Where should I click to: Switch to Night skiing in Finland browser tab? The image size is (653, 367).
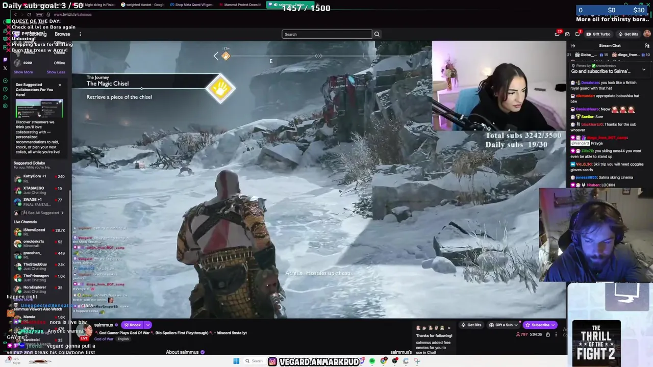point(95,5)
